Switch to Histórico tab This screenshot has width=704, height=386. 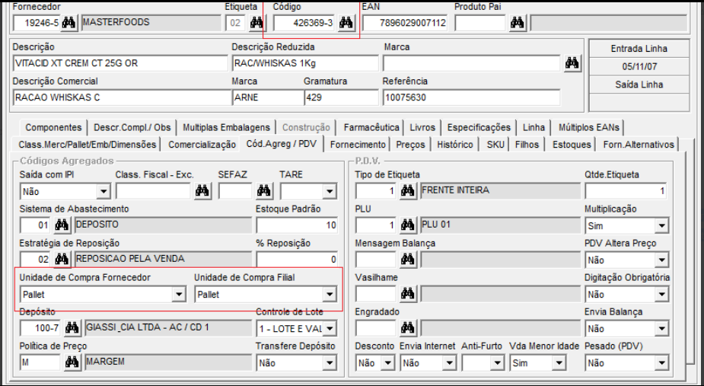coord(455,145)
